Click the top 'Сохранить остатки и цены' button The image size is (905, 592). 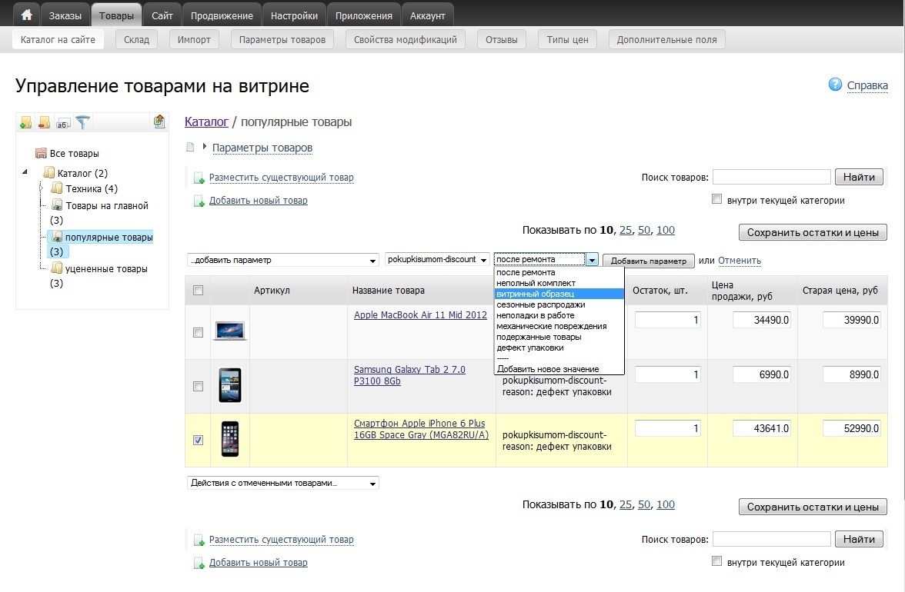[x=813, y=232]
